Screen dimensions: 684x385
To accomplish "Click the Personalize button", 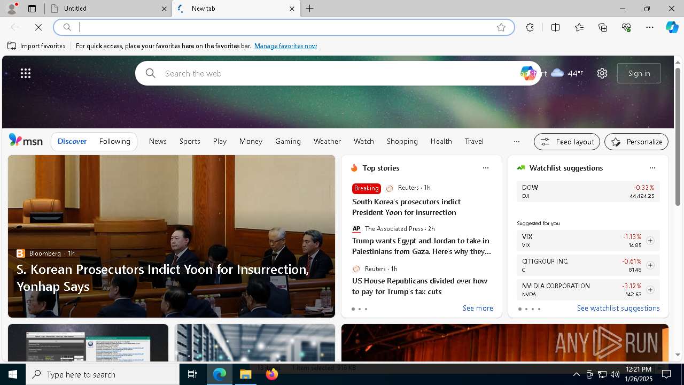I will point(636,142).
